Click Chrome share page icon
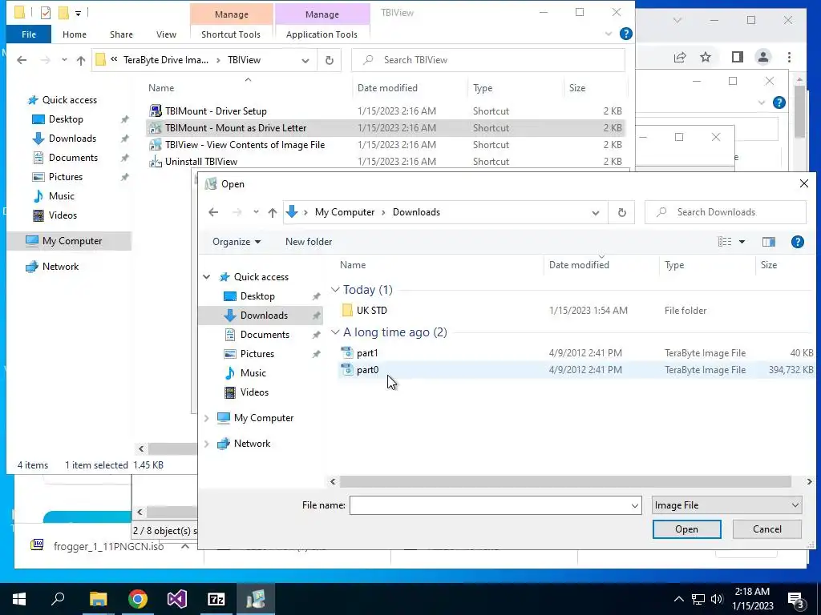This screenshot has height=615, width=821. [680, 57]
